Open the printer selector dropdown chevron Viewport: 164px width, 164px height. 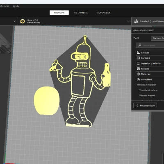pyautogui.click(x=14, y=21)
